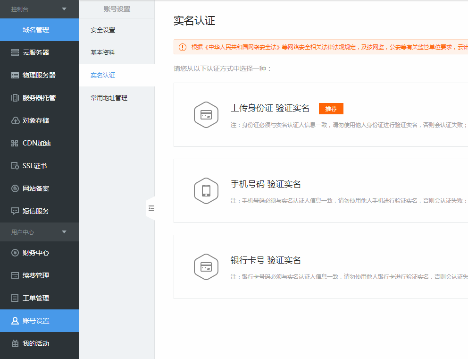Switch to 基本资料 submenu
The image size is (468, 359).
(x=117, y=52)
